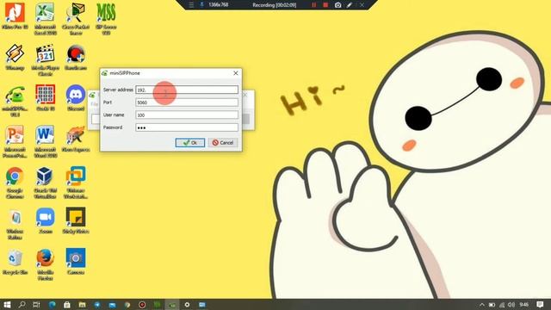551x310 pixels.
Task: Cancel the miniSIPPhone dialog
Action: point(223,143)
